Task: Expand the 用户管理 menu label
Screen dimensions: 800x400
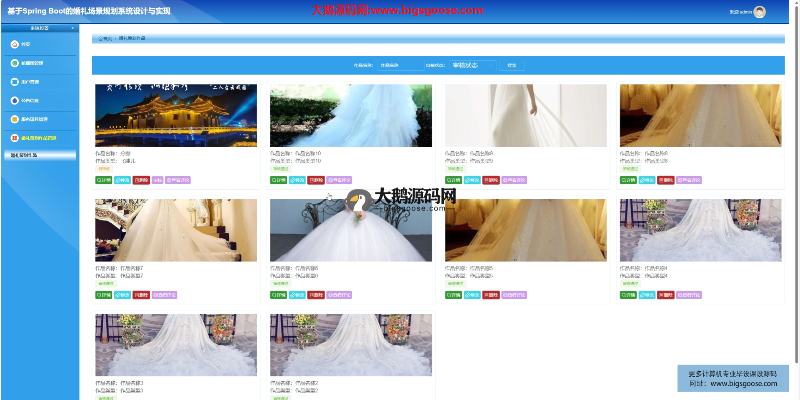Action: coord(30,82)
